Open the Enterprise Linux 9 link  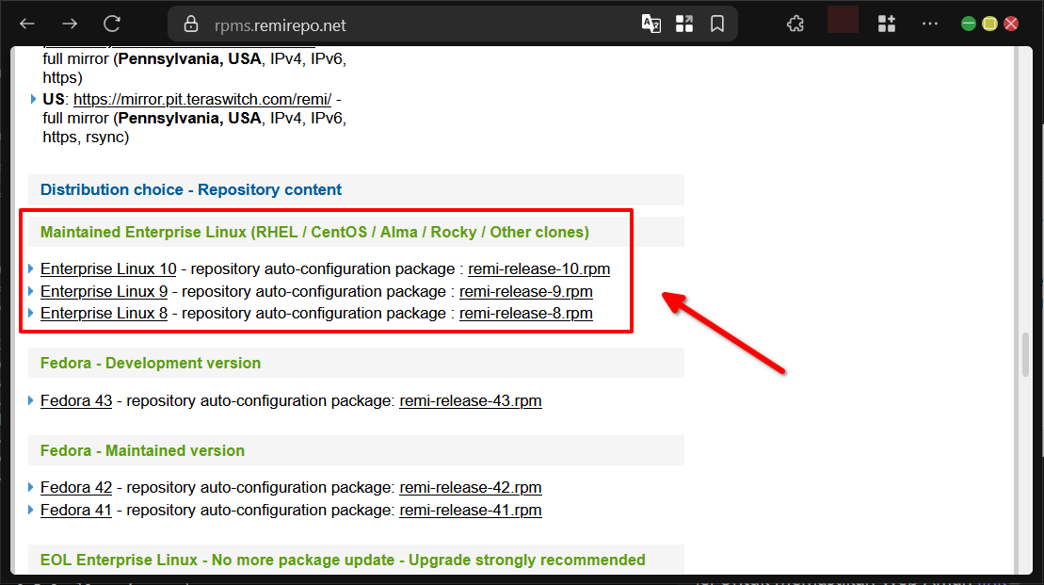tap(104, 291)
